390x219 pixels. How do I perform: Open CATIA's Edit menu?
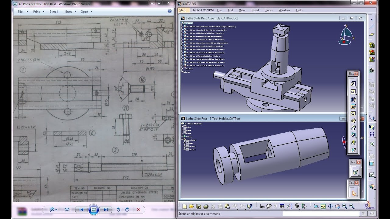(x=230, y=10)
